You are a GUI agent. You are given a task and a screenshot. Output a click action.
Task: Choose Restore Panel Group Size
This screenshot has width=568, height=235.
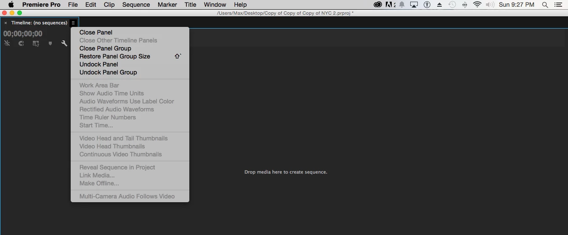pos(130,56)
